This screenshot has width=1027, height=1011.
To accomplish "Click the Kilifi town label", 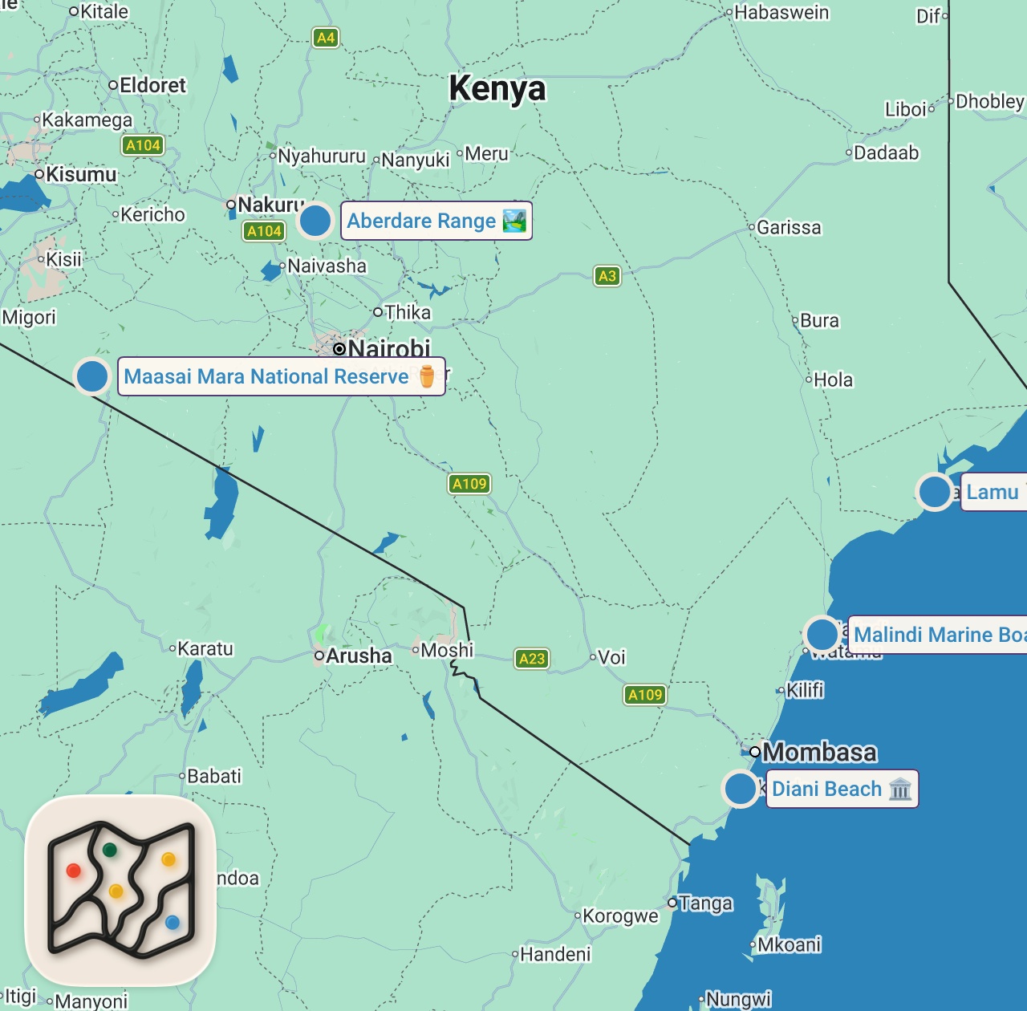I will click(x=805, y=690).
